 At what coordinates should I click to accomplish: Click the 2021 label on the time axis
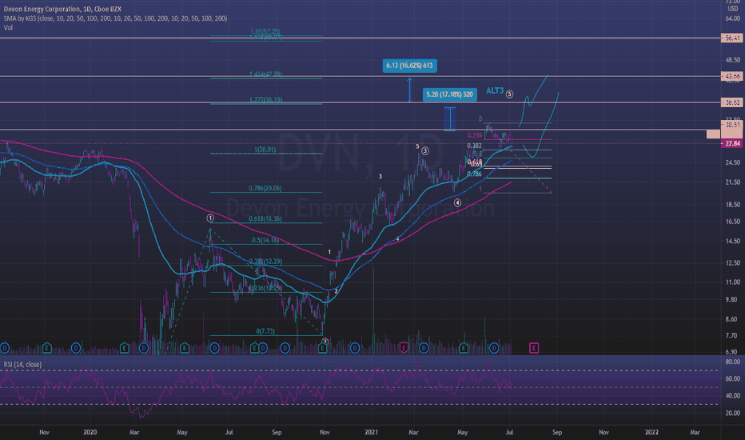coord(371,432)
